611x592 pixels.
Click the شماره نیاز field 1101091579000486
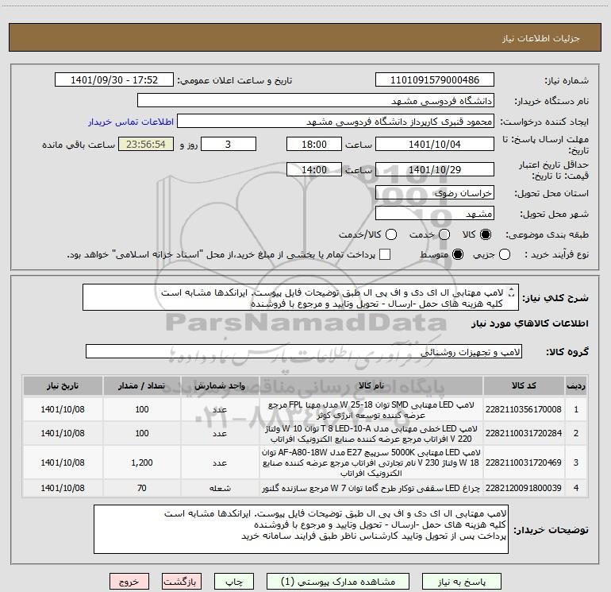(435, 80)
